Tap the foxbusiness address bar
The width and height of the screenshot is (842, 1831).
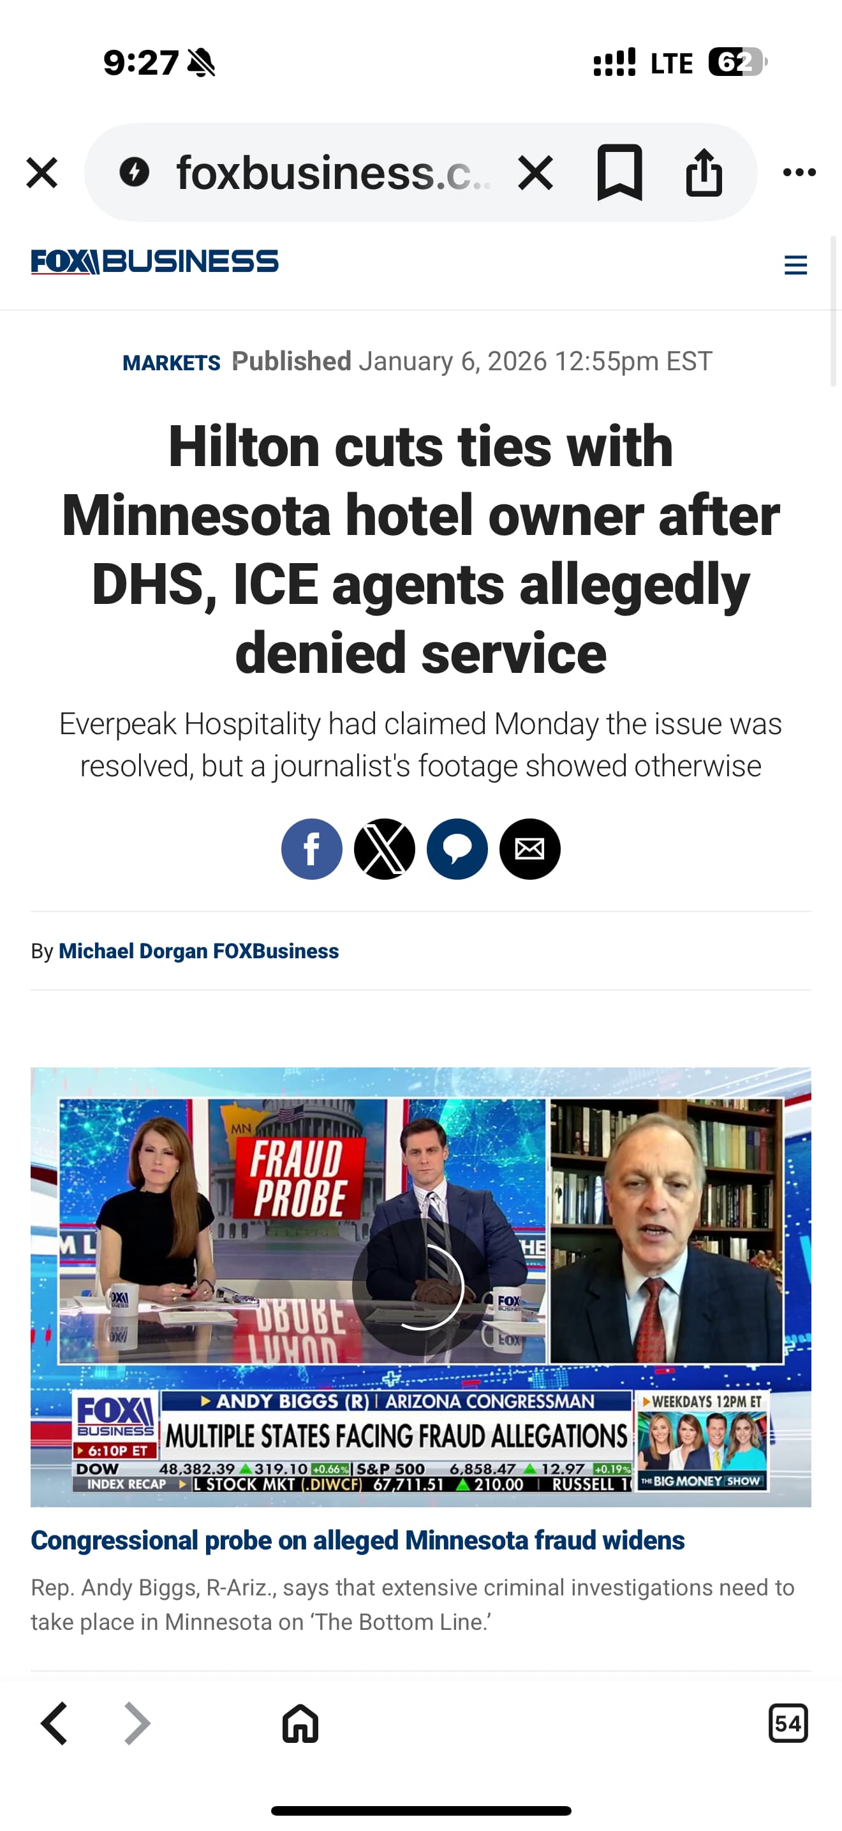click(333, 173)
